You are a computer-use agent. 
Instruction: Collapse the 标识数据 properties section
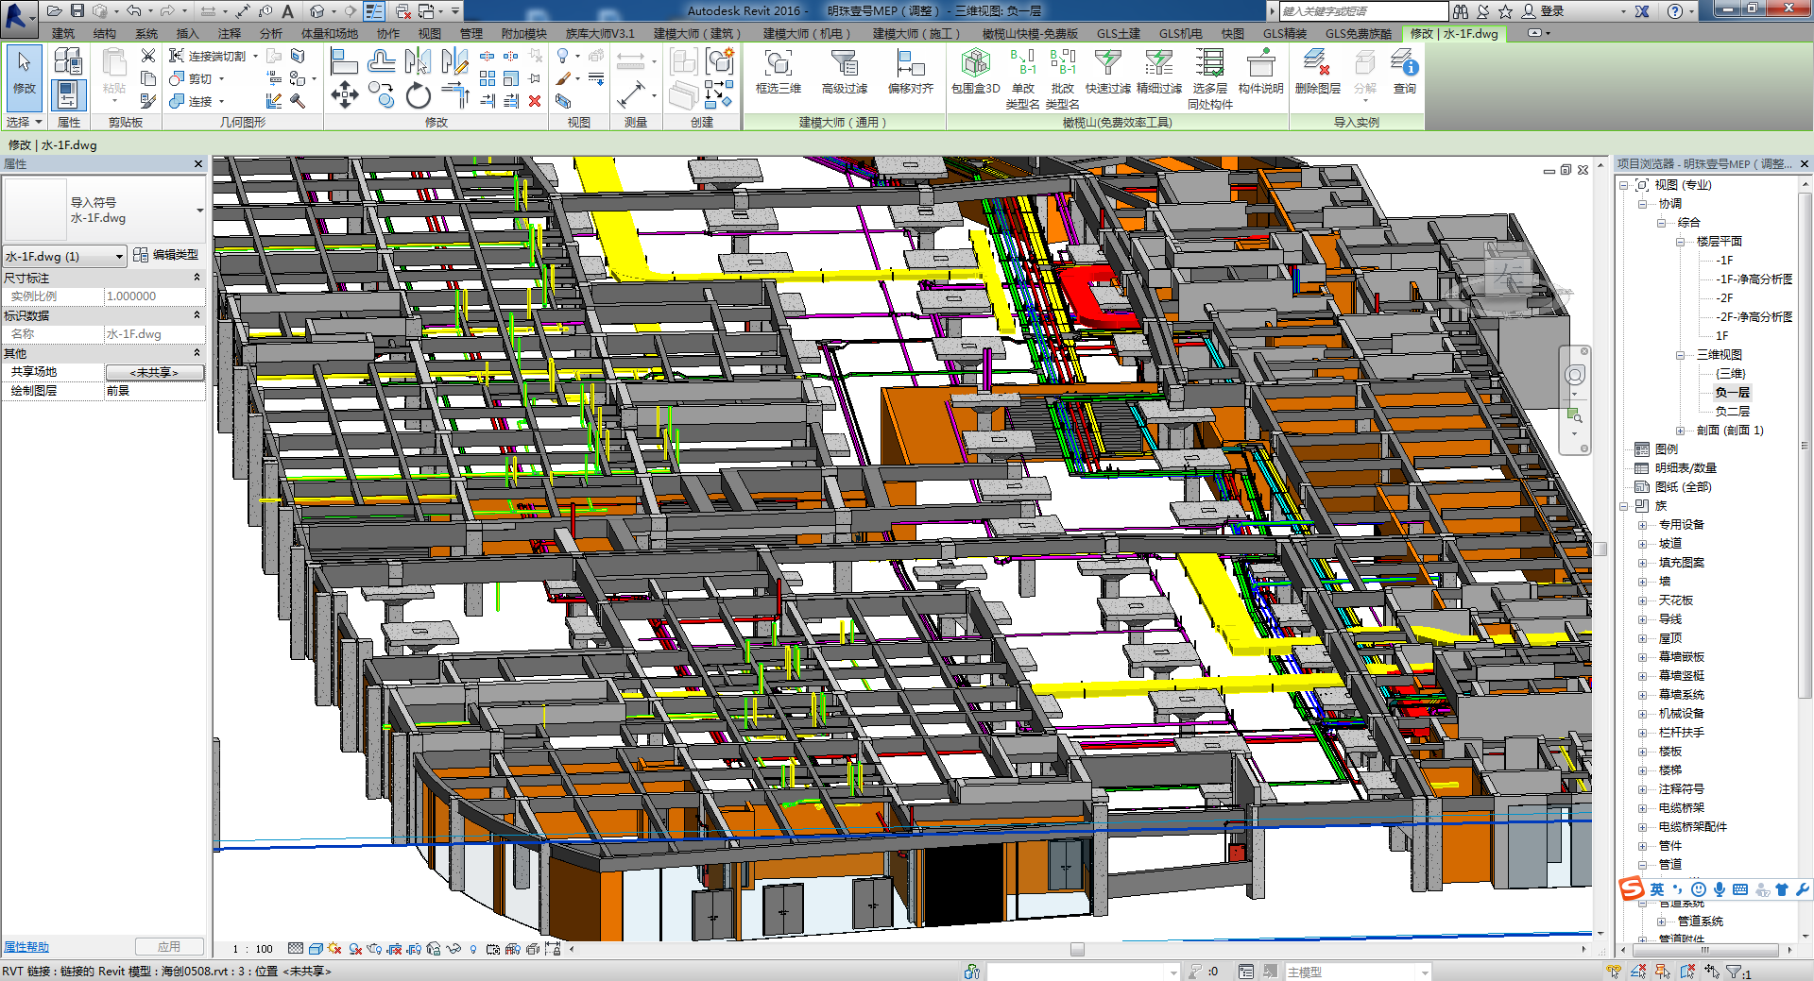point(197,315)
